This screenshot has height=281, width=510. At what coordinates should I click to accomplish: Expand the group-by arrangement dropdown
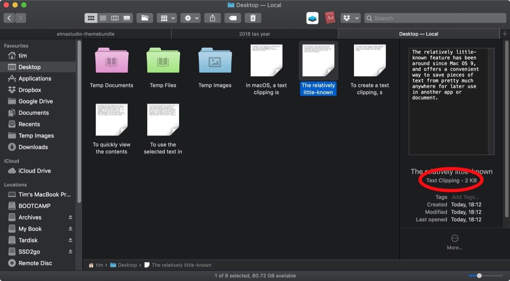pyautogui.click(x=167, y=18)
